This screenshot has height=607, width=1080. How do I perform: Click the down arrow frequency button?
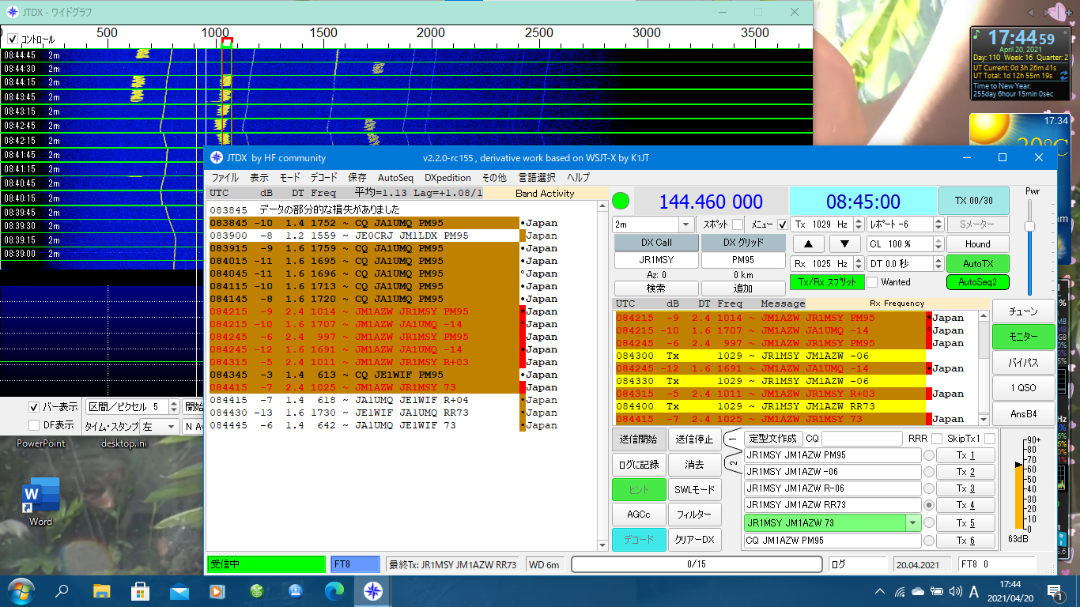coord(844,243)
